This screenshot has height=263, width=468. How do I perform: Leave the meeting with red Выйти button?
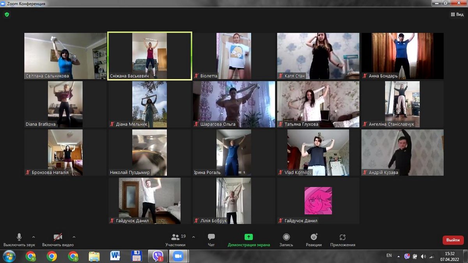point(453,240)
